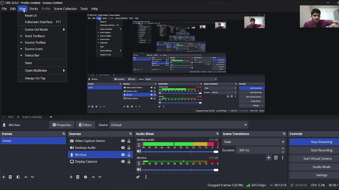Choose Reset UI in View menu

[42, 16]
